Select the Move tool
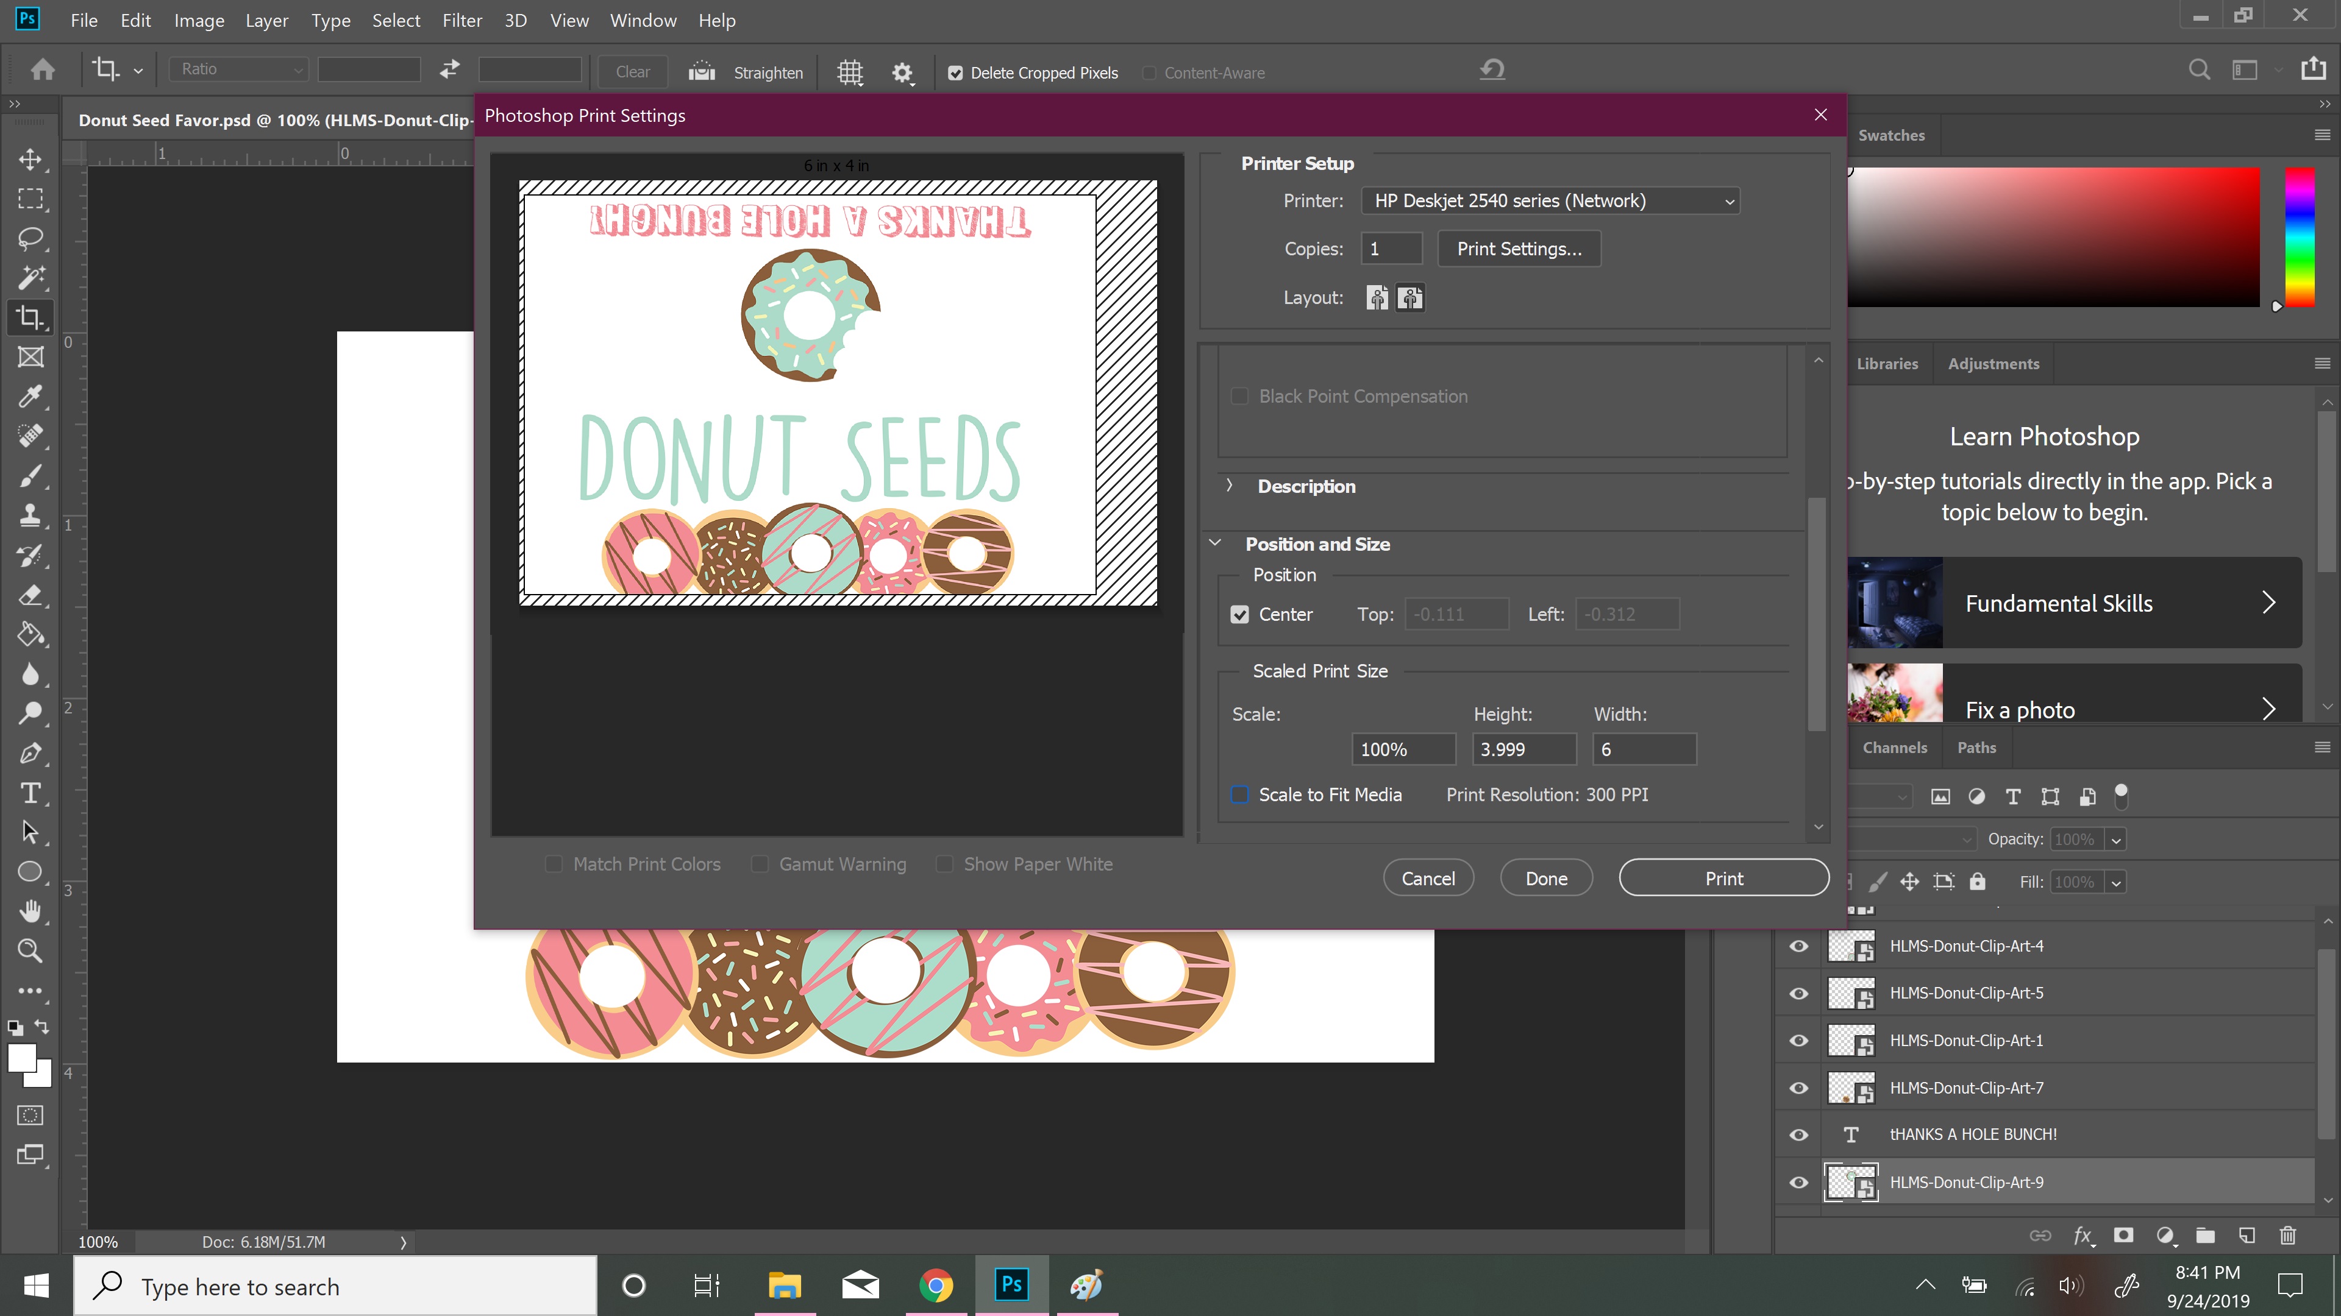 [30, 160]
